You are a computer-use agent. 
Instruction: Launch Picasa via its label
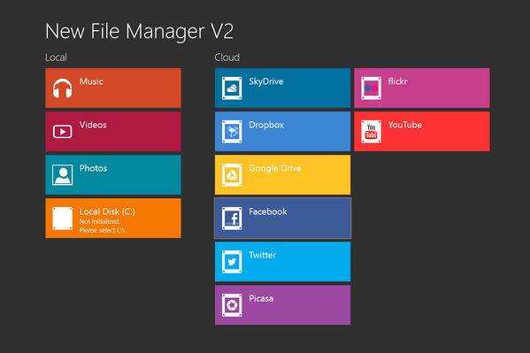pyautogui.click(x=261, y=298)
